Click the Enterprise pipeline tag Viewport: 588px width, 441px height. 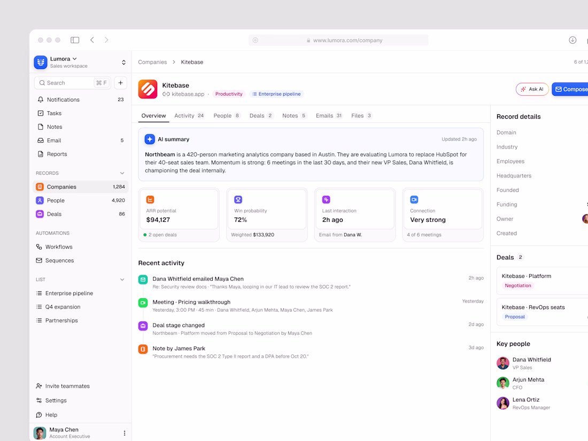pos(276,94)
